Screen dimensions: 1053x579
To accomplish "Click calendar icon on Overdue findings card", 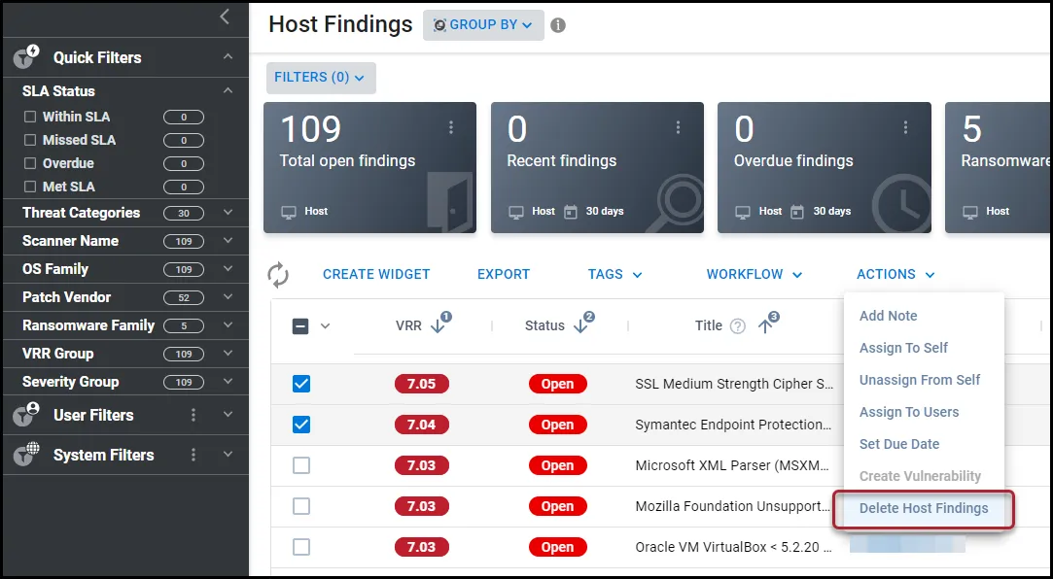I will coord(797,212).
